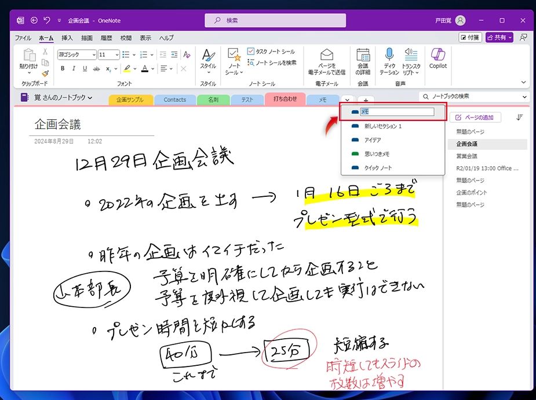Screen dimensions: 536x400
Task: Toggle italic formatting
Action: point(74,69)
